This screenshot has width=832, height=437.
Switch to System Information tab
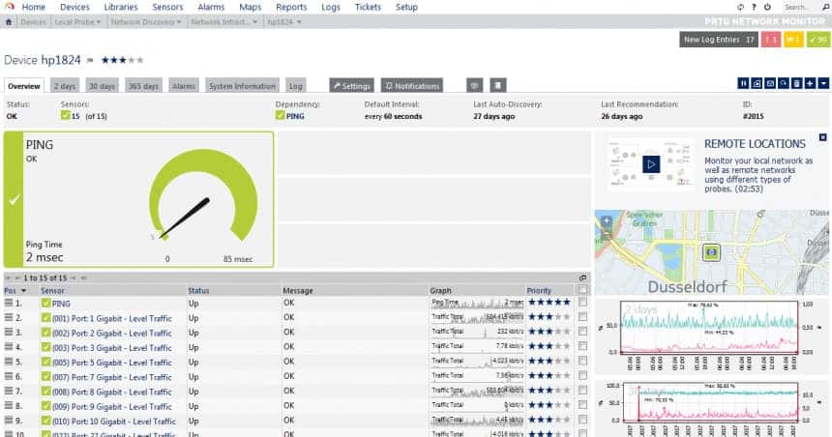tap(242, 86)
